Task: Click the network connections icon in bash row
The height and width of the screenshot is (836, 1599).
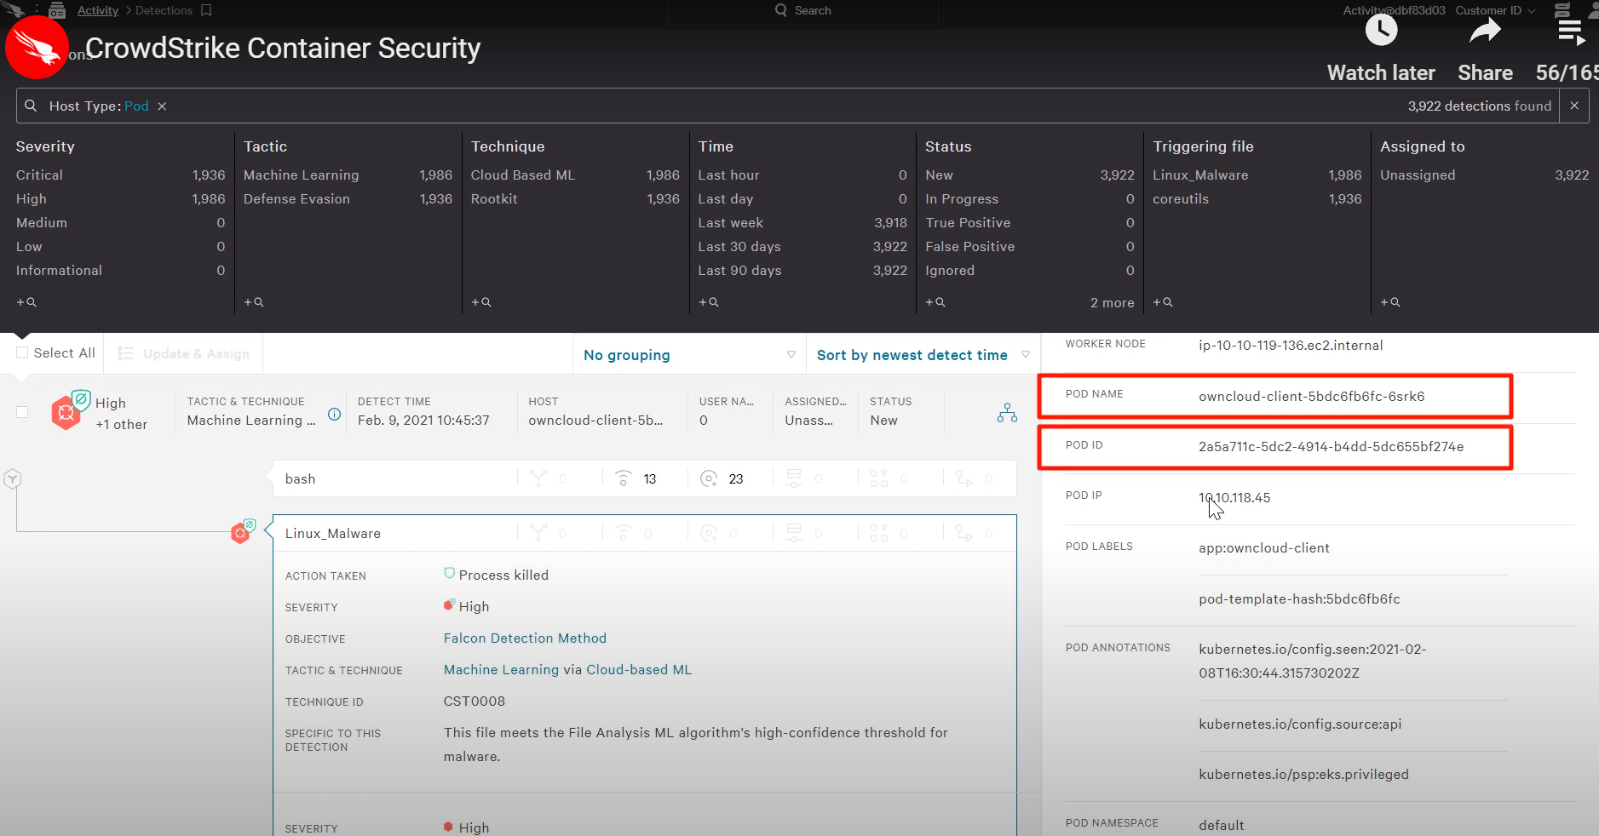Action: (624, 478)
